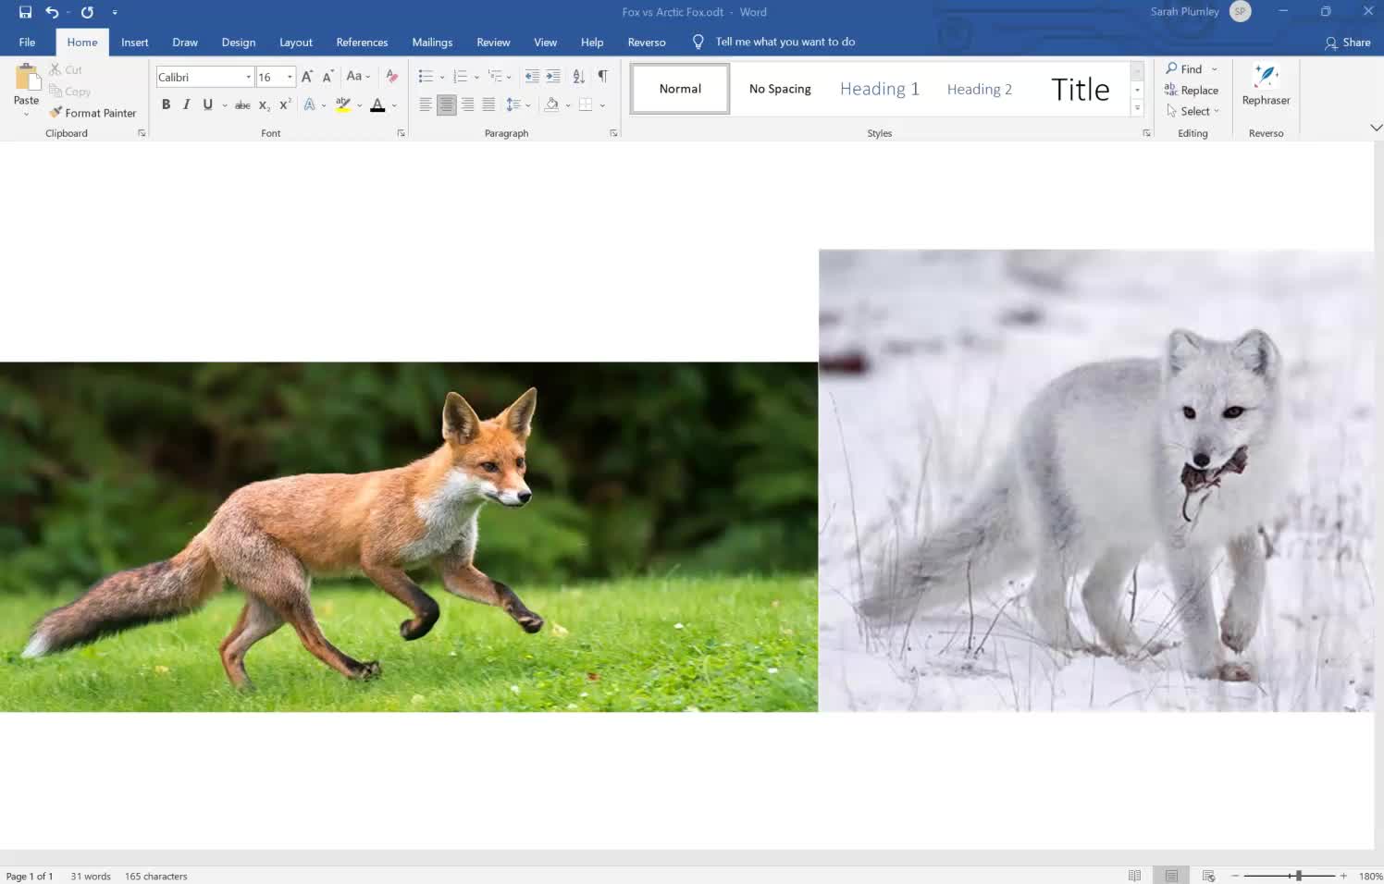Open the Paragraph dialog launcher
Image resolution: width=1384 pixels, height=884 pixels.
[x=613, y=133]
